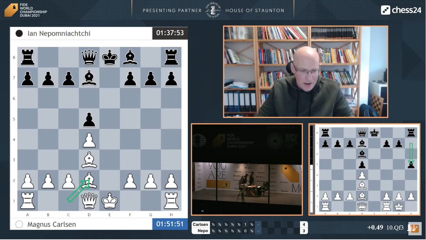
Task: Click the House of Staunton emblem
Action: coord(213,10)
